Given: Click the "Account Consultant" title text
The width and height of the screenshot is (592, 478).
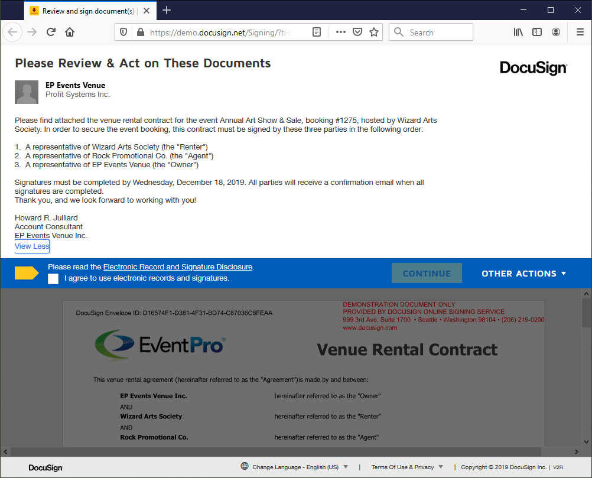Looking at the screenshot, I should click(x=48, y=226).
